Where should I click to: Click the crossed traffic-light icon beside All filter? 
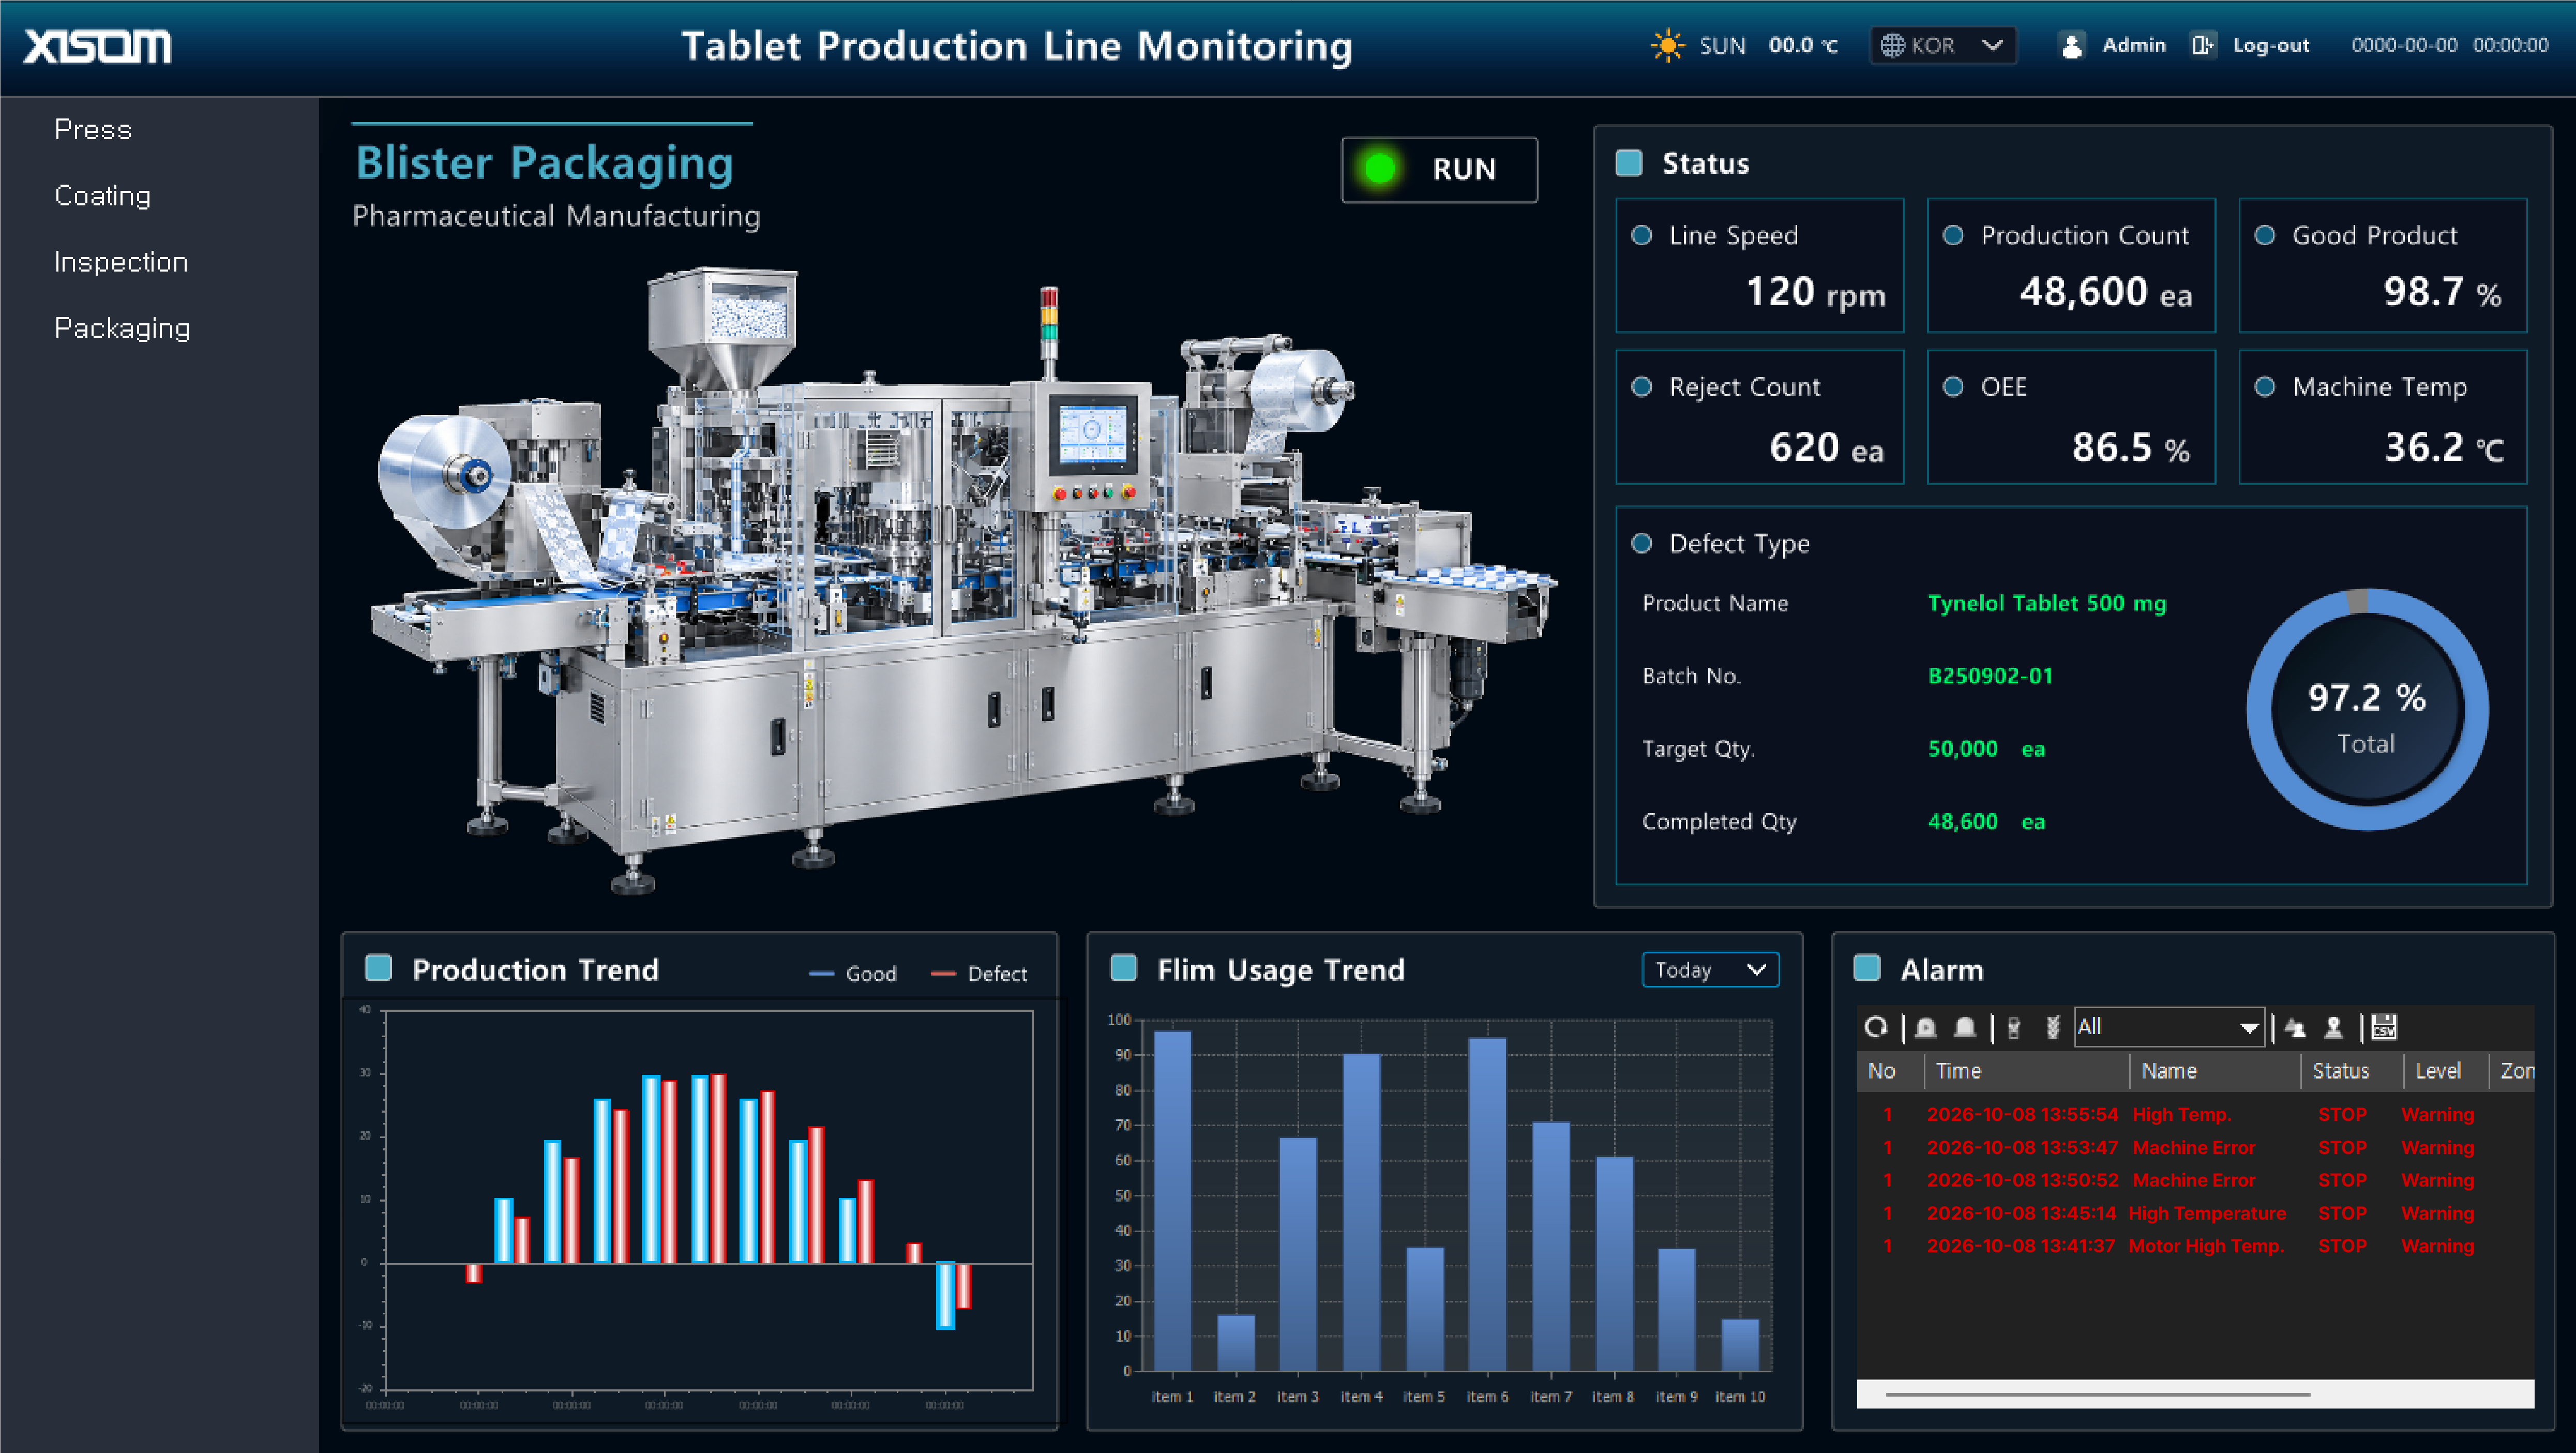click(2052, 1027)
